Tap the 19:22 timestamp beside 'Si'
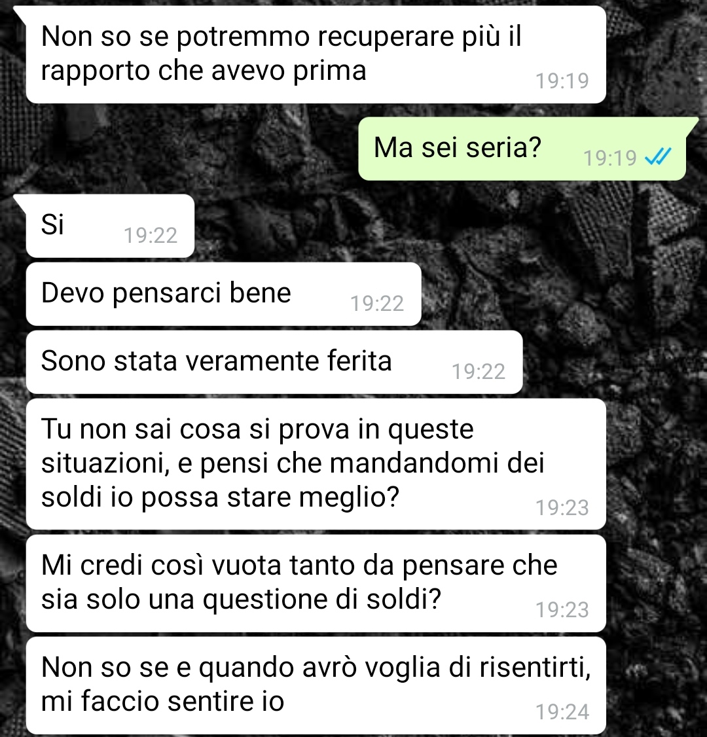This screenshot has width=707, height=737. (151, 235)
